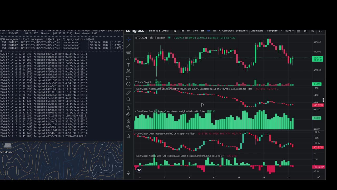Select the 1D timeframe

[x=214, y=31]
